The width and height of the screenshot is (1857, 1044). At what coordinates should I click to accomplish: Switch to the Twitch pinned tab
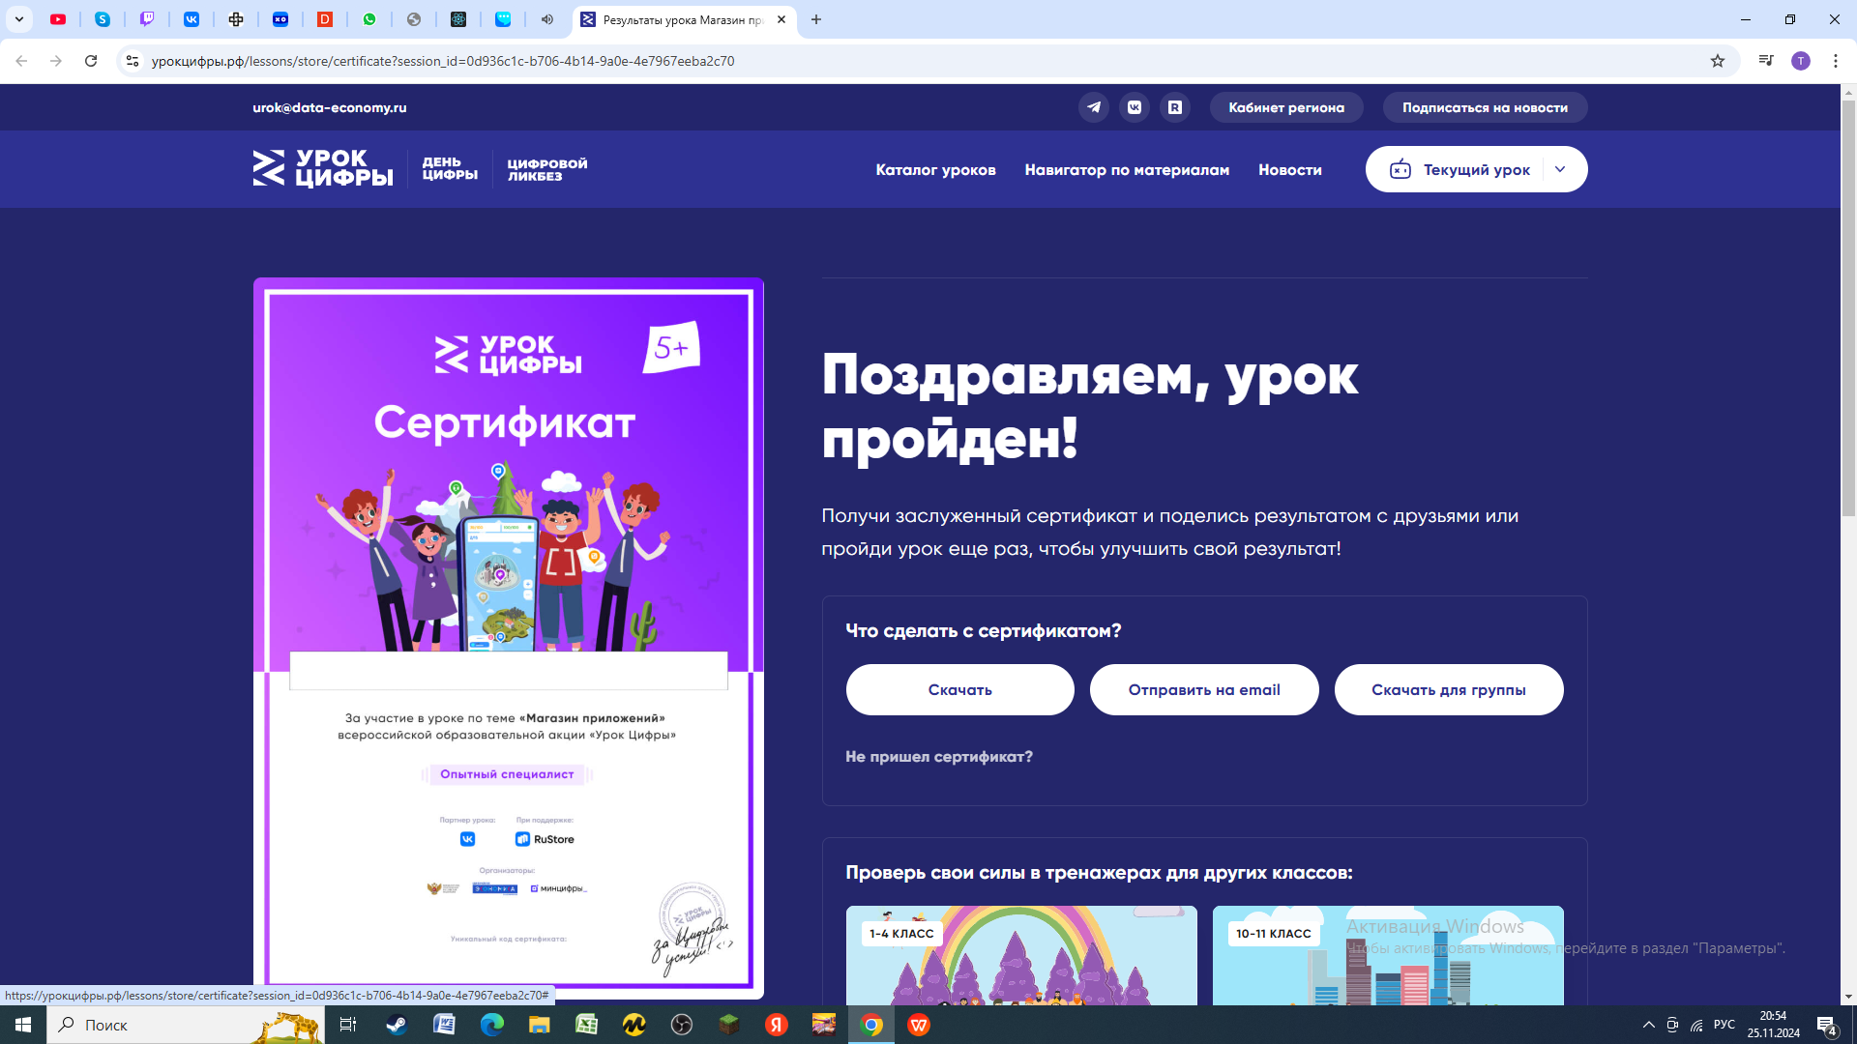147,19
